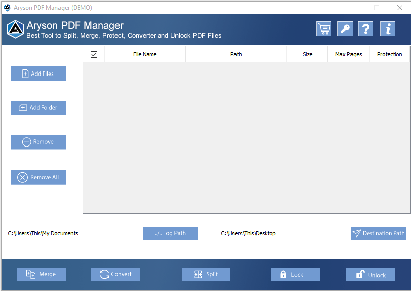
Task: Click the Lock button
Action: (x=296, y=274)
